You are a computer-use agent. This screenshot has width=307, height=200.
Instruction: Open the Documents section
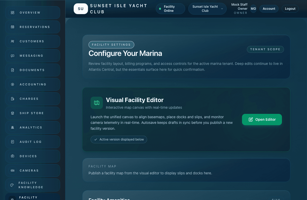coord(32,70)
